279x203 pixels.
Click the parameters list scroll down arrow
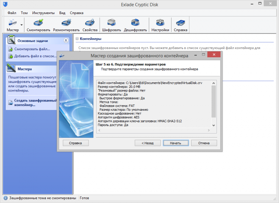(x=214, y=125)
